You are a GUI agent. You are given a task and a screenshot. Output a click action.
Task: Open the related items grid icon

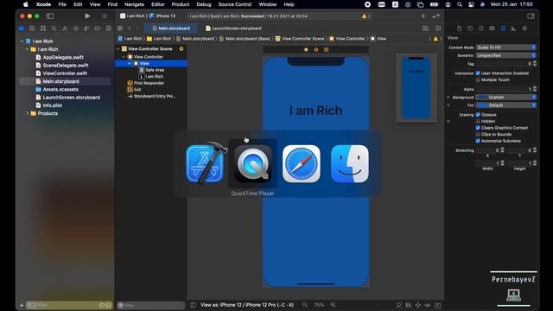(x=120, y=29)
